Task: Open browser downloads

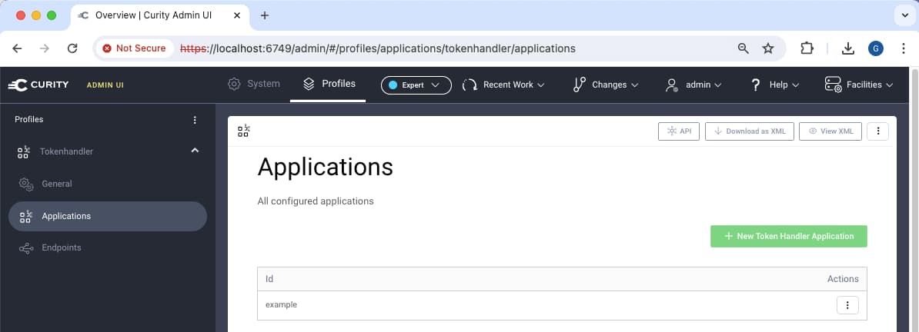Action: coord(847,48)
